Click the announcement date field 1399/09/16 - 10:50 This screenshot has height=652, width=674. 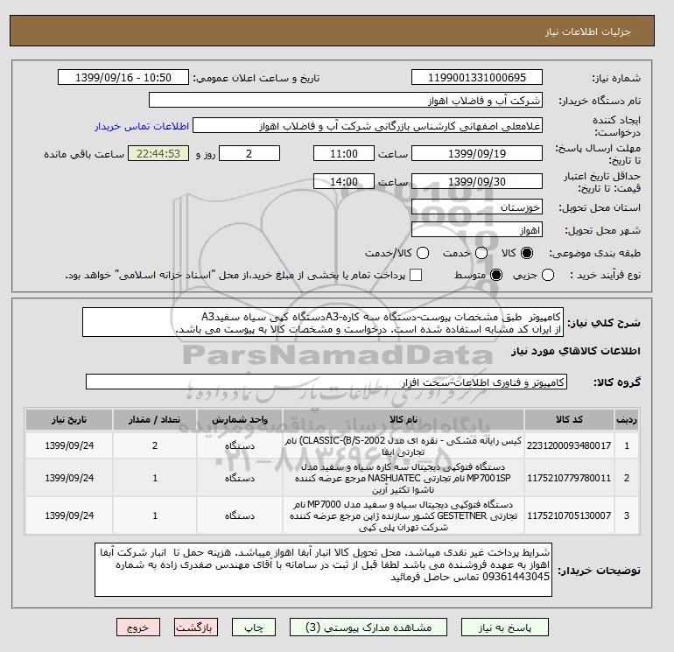(123, 77)
